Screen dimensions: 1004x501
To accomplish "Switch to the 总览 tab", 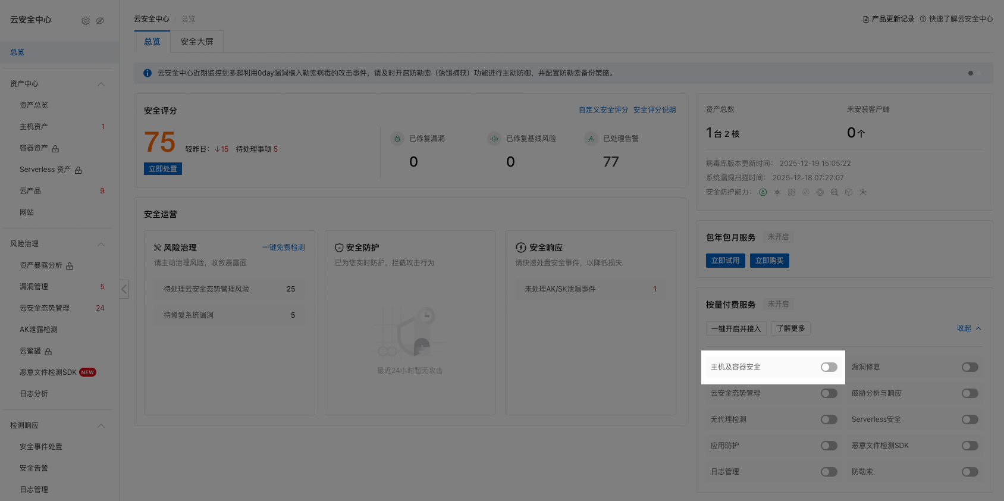I will click(152, 42).
